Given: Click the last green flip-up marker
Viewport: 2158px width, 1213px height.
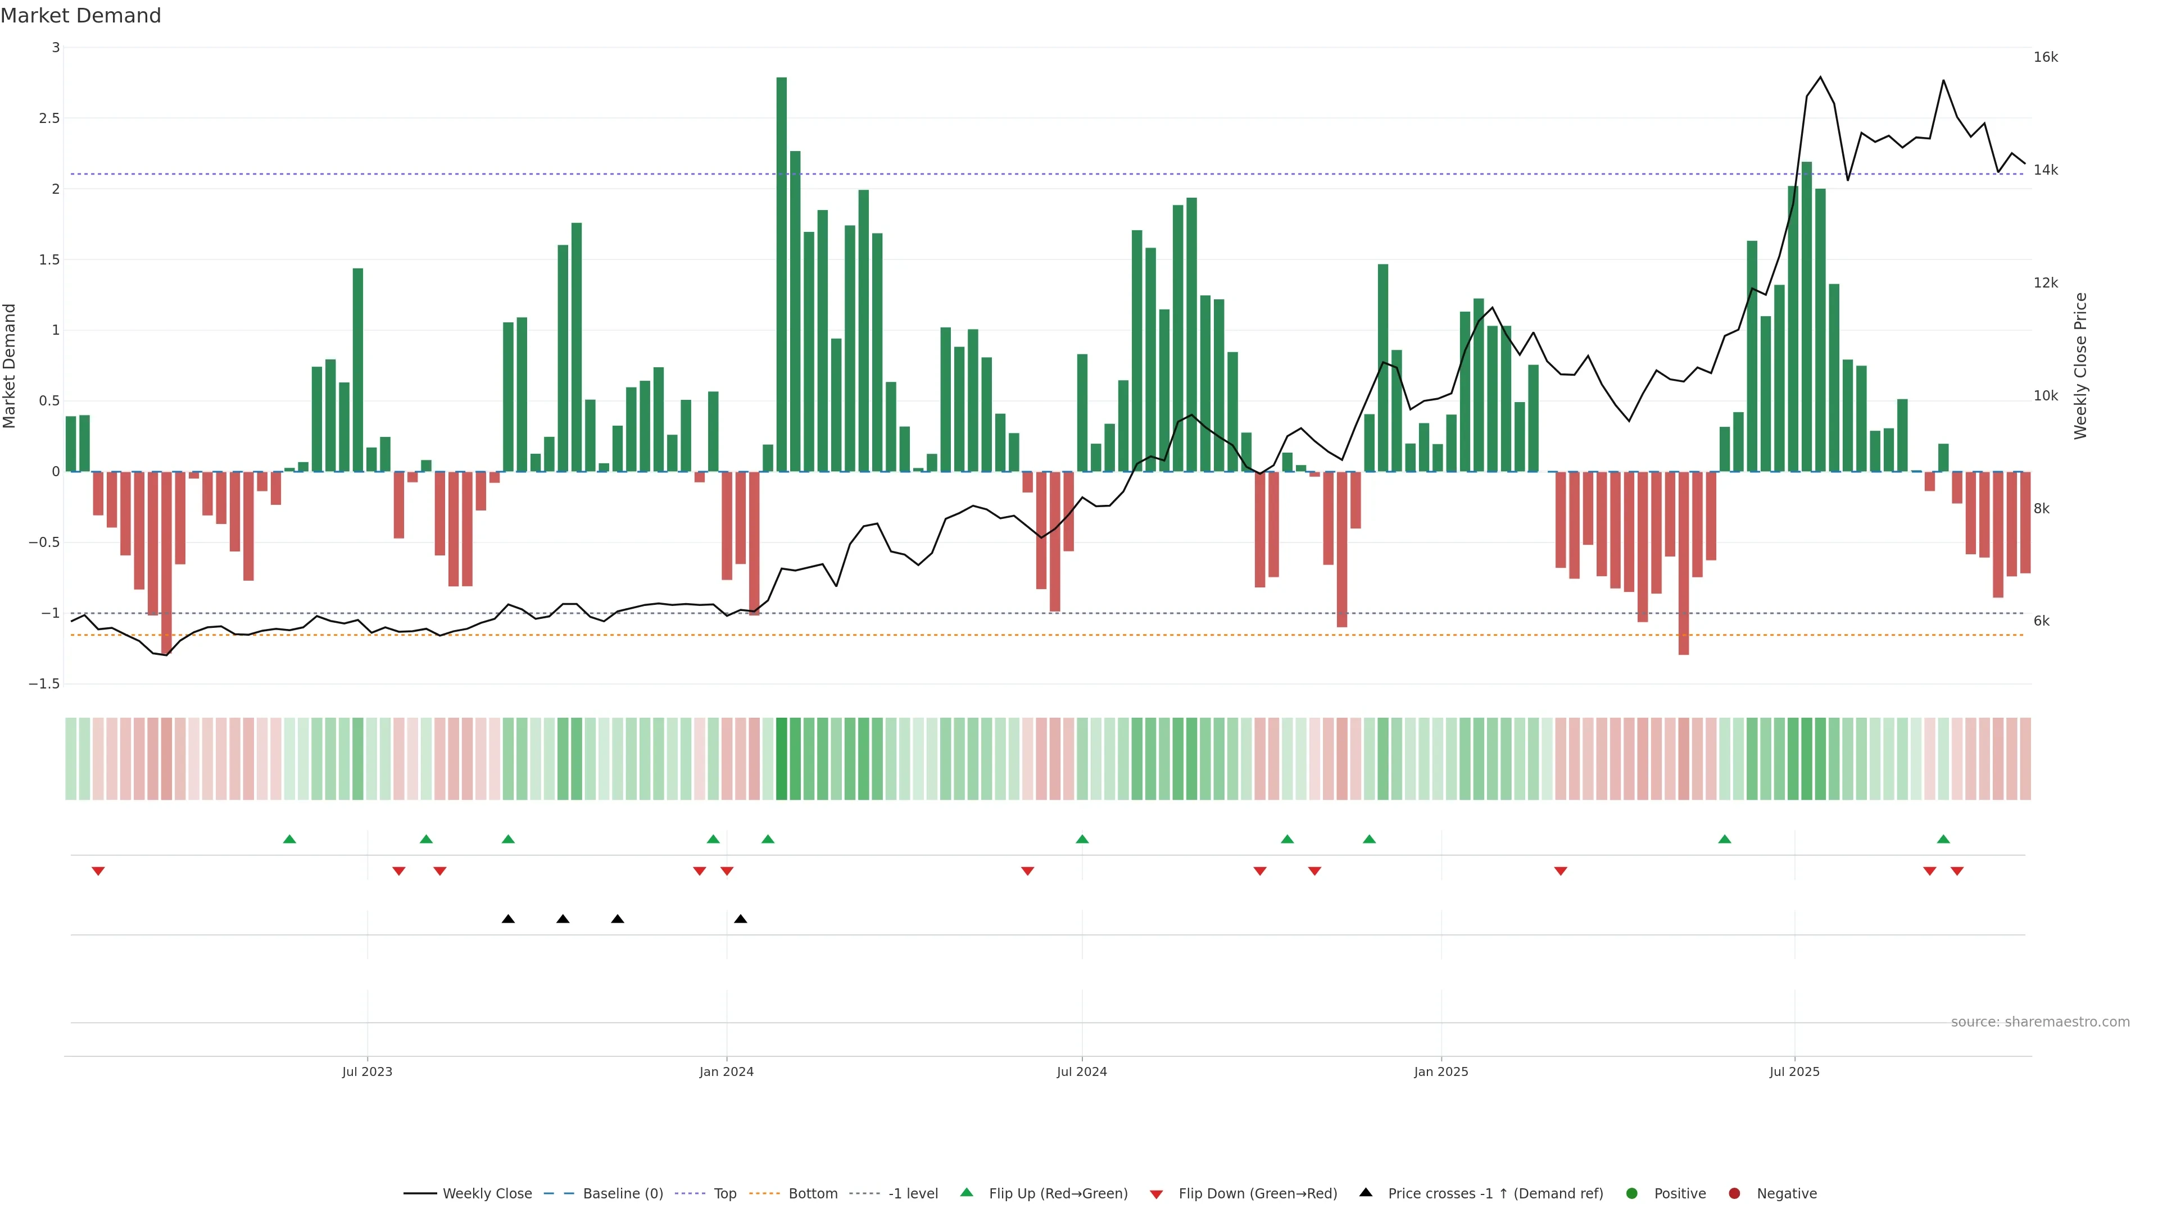Looking at the screenshot, I should (1943, 839).
